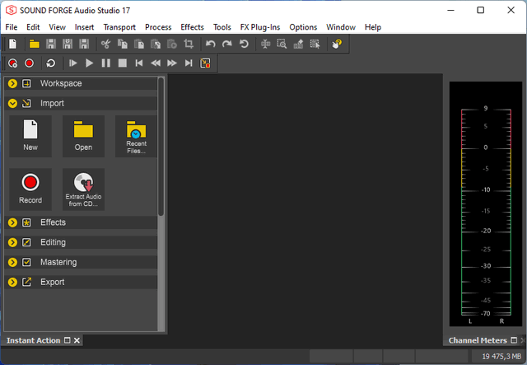The width and height of the screenshot is (527, 365).
Task: Collapse the Import section
Action: pyautogui.click(x=12, y=104)
